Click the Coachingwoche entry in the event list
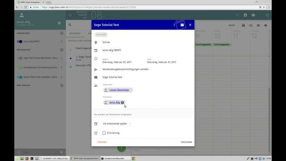This screenshot has width=286, height=161. pos(83,48)
